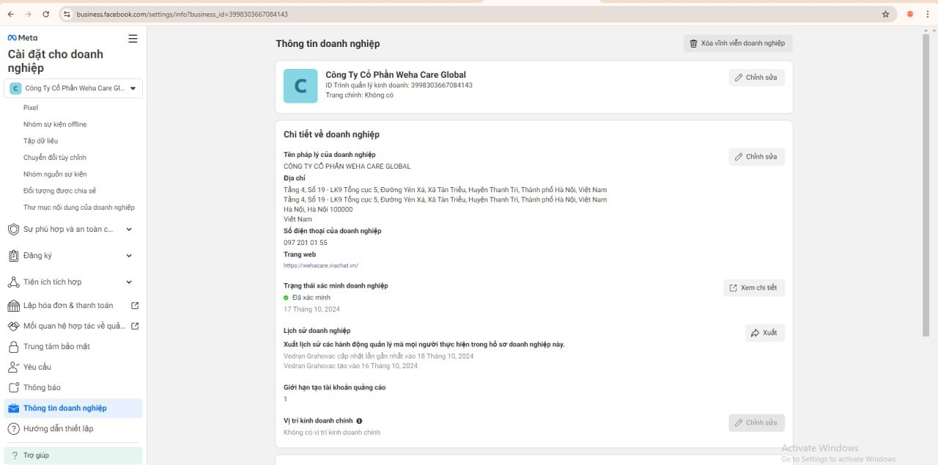This screenshot has width=938, height=465.
Task: Open the business account selector dropdown
Action: [x=73, y=88]
